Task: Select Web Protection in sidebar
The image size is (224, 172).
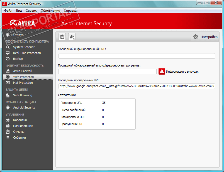Action: [x=28, y=77]
